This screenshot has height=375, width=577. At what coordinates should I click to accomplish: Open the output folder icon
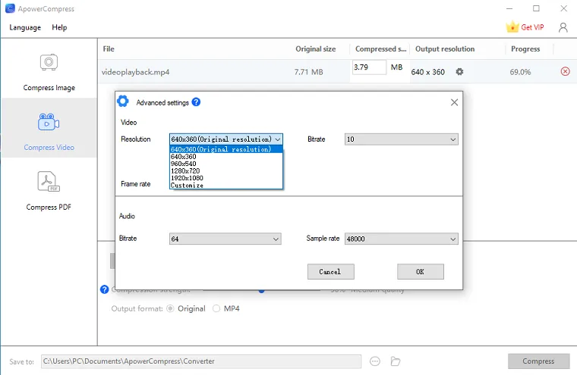pyautogui.click(x=396, y=361)
